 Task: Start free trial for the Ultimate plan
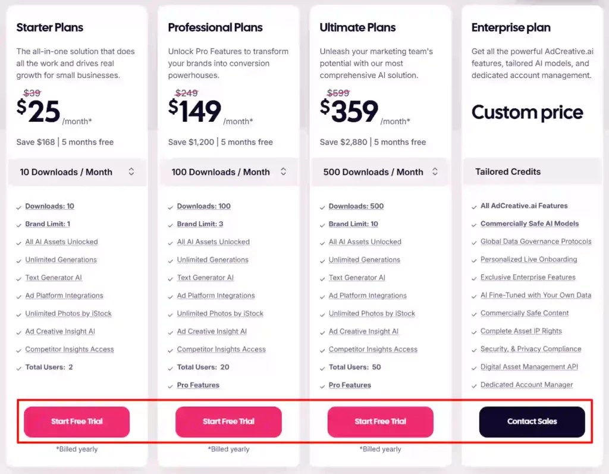(380, 421)
